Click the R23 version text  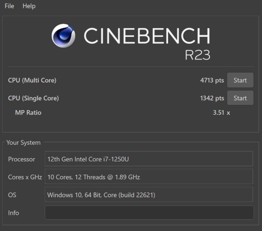tap(198, 55)
